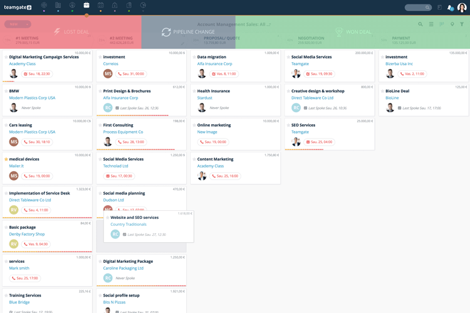The width and height of the screenshot is (470, 313).
Task: Click the magnifier icon in pipeline toolbar
Action: (x=420, y=24)
